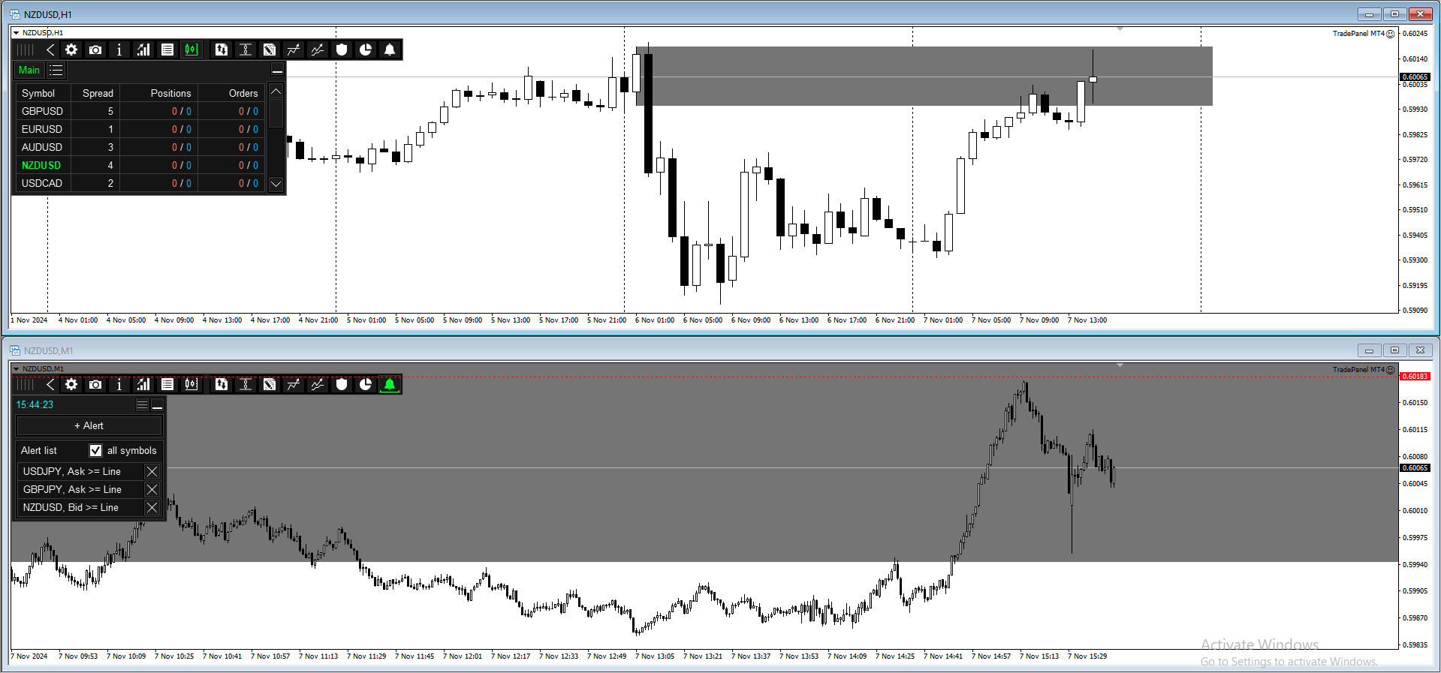Click the double-line chart icon in M1 toolbar
This screenshot has height=673, width=1441.
click(318, 384)
